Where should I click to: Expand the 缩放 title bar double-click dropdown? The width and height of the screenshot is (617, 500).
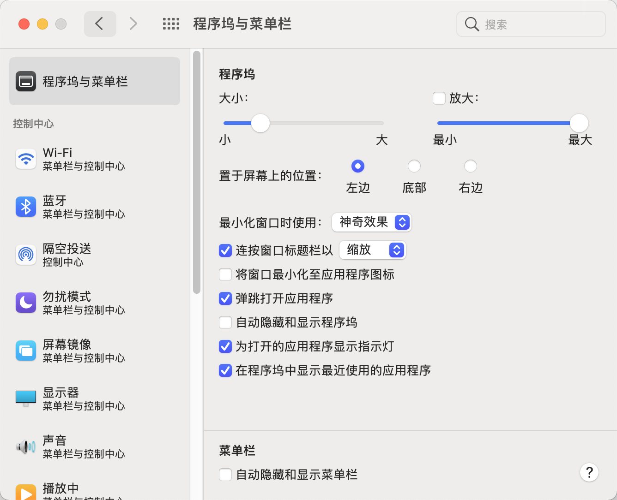coord(372,250)
